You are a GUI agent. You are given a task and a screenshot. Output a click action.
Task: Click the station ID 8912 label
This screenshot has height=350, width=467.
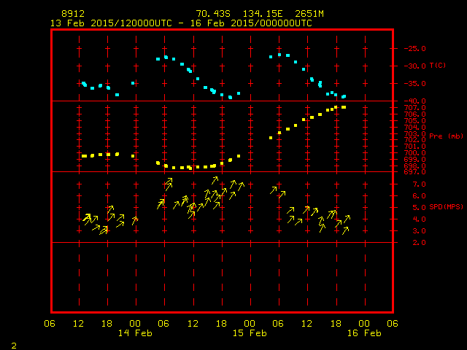click(x=73, y=14)
